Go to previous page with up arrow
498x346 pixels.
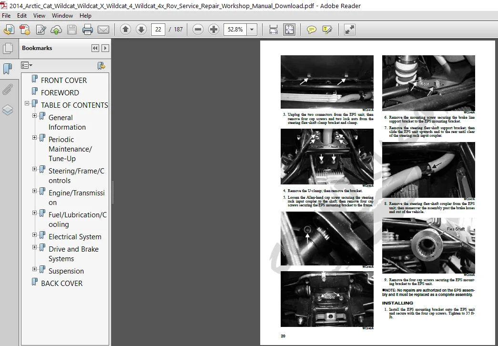click(125, 30)
